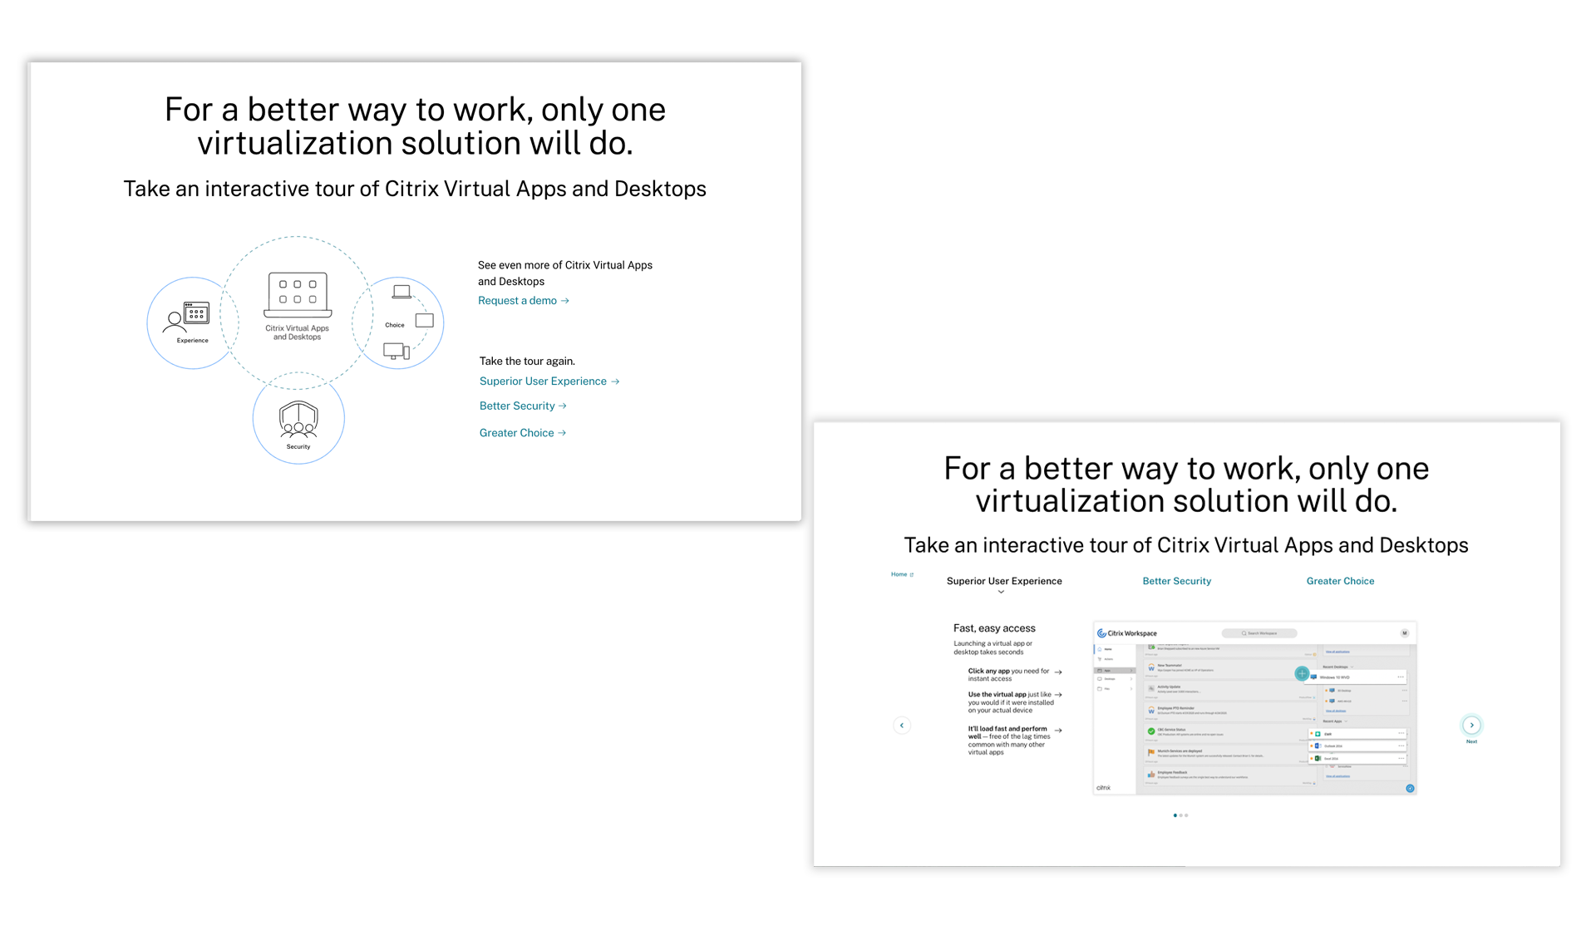Click the Fast, easy access heading
Viewport: 1596px width, 945px height.
point(994,628)
